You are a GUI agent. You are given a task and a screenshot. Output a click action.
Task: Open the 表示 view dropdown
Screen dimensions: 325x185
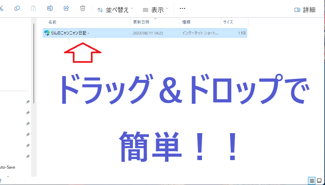[x=155, y=10]
